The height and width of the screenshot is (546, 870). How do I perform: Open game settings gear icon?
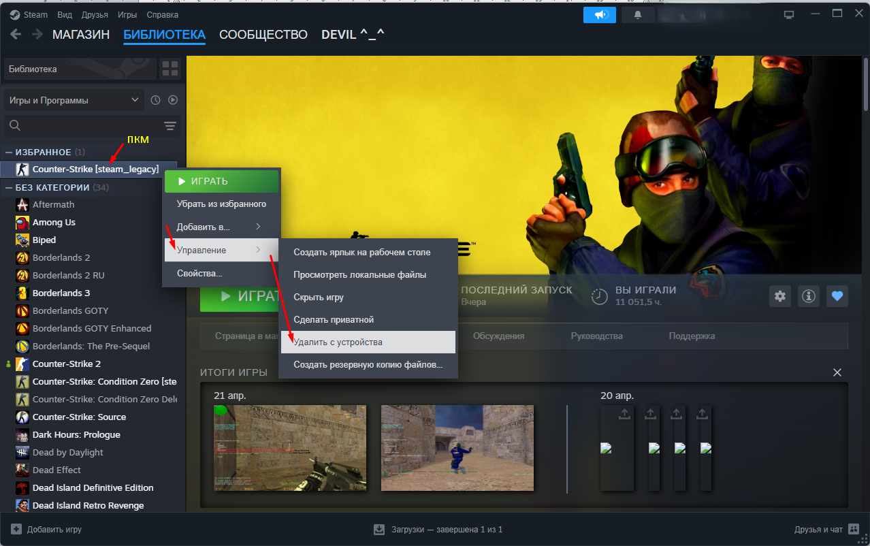(x=780, y=296)
